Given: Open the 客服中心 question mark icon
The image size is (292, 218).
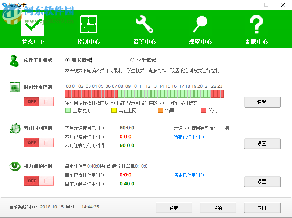Looking at the screenshot, I should (256, 24).
